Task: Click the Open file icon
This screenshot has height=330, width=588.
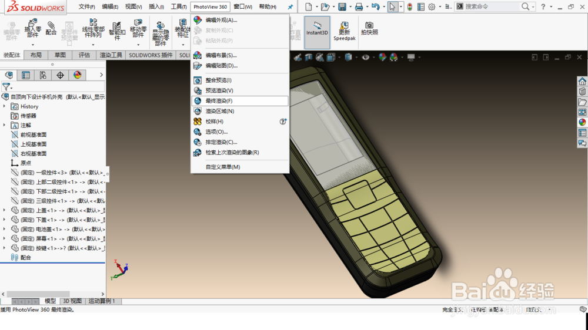Action: tap(325, 6)
